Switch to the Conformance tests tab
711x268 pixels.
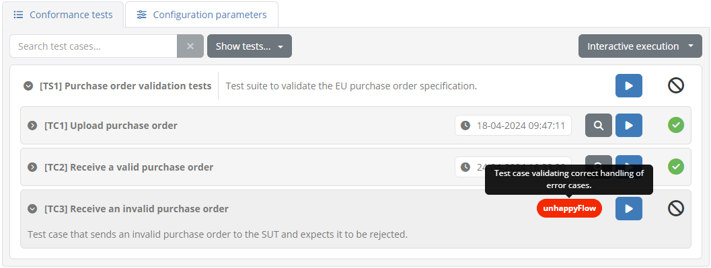[63, 15]
